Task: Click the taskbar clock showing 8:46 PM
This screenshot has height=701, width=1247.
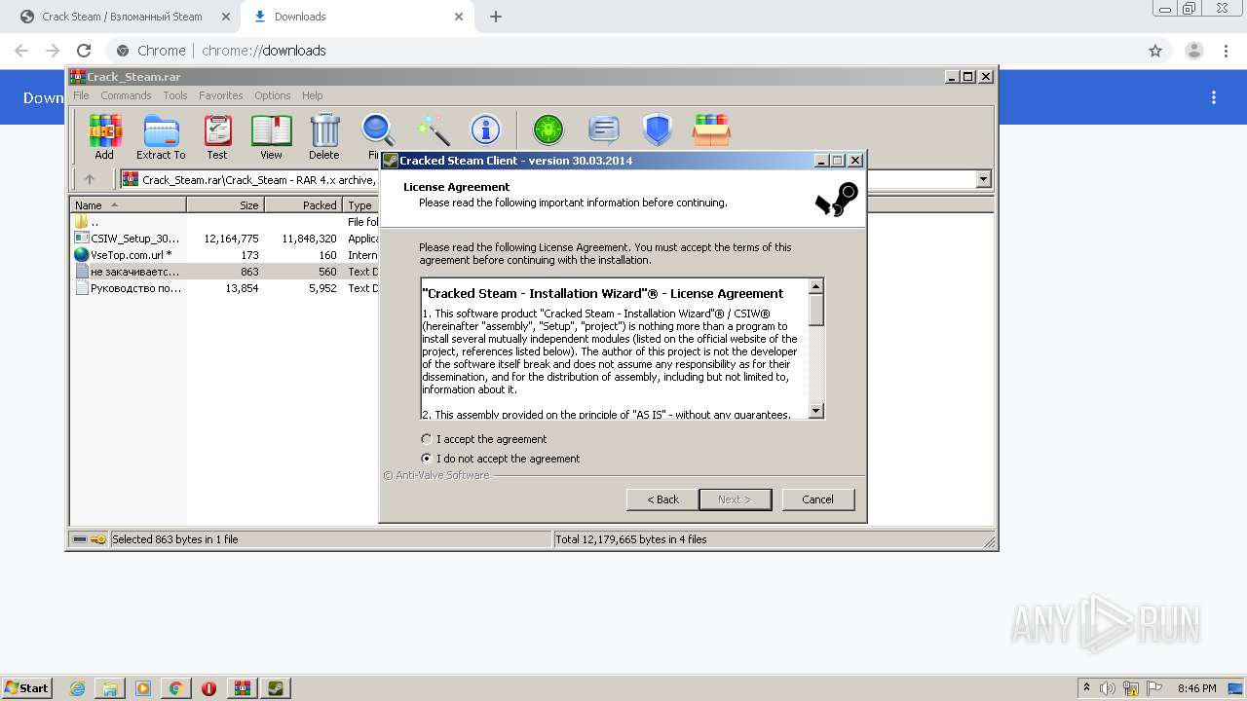Action: (1196, 688)
